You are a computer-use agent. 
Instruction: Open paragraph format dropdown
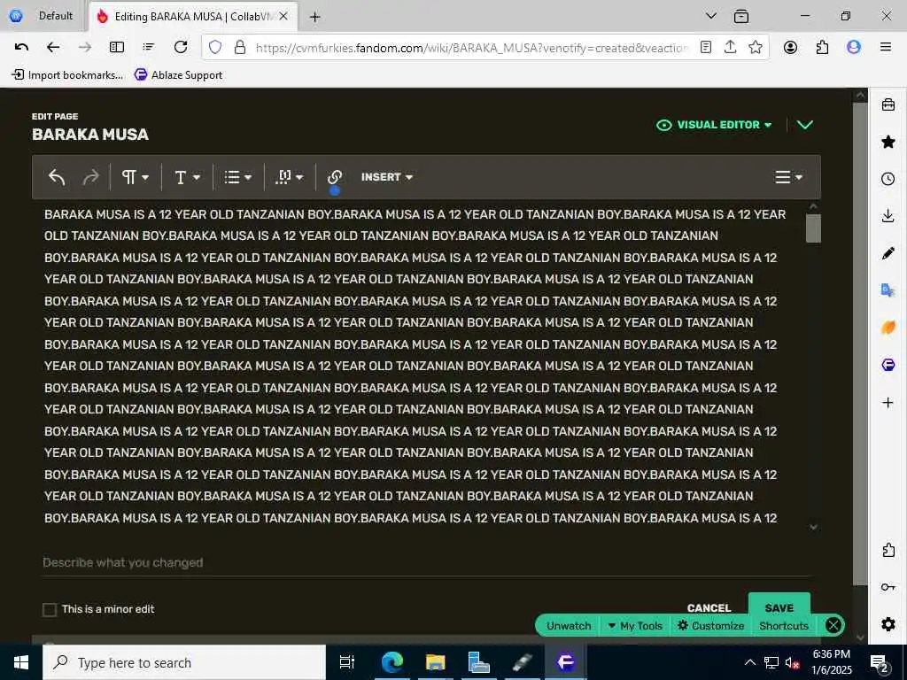pos(136,177)
